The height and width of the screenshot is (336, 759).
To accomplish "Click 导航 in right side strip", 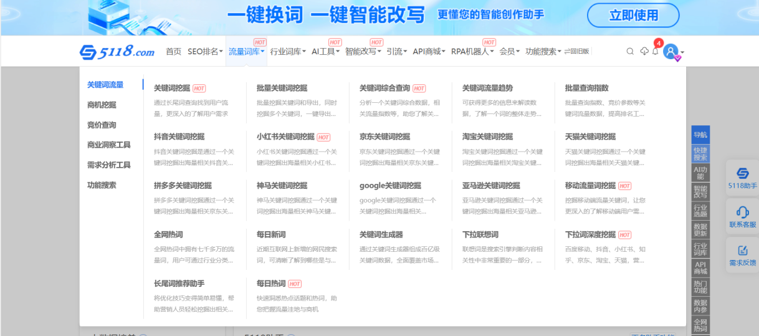I will point(700,135).
